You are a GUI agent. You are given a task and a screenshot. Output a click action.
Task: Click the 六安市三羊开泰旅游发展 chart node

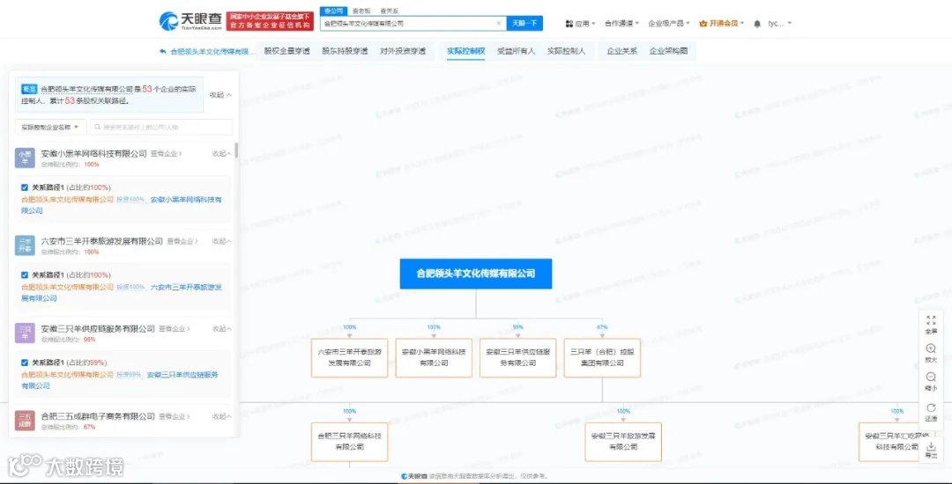pyautogui.click(x=349, y=357)
